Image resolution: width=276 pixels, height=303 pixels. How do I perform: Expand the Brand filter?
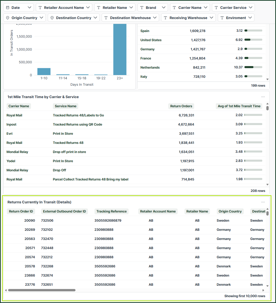pyautogui.click(x=152, y=8)
